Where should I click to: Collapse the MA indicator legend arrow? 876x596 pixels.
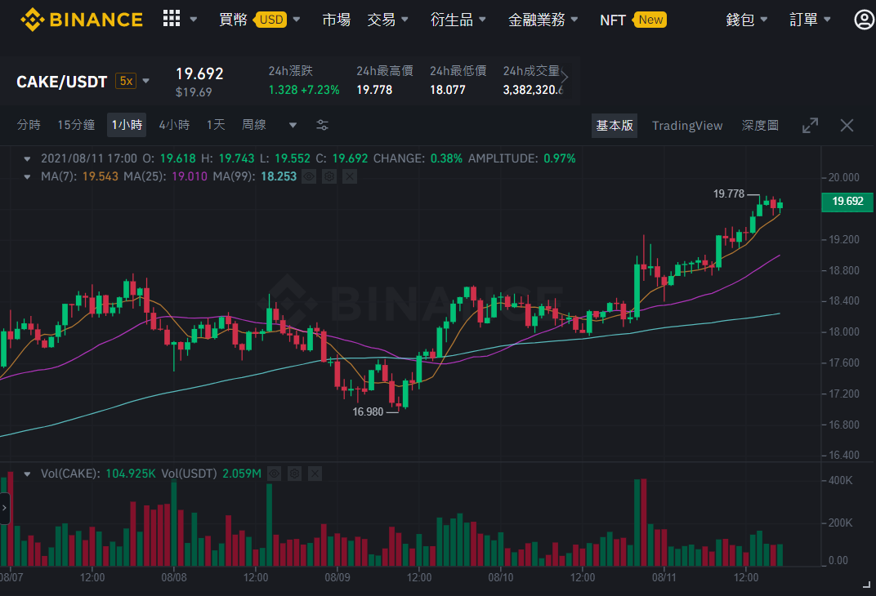pyautogui.click(x=27, y=177)
